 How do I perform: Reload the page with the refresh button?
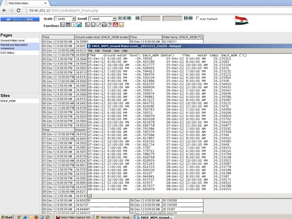pos(18,10)
